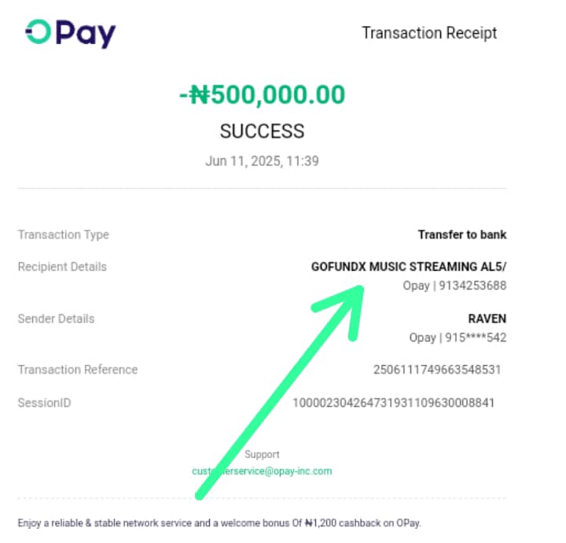Click the Transaction Type label
566x543 pixels.
point(64,235)
